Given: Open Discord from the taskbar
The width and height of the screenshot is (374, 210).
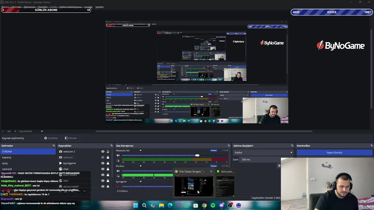Looking at the screenshot, I should point(221,205).
